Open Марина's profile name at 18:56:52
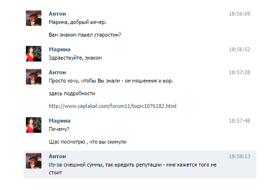Screen dimensions: 279x190 60,49
